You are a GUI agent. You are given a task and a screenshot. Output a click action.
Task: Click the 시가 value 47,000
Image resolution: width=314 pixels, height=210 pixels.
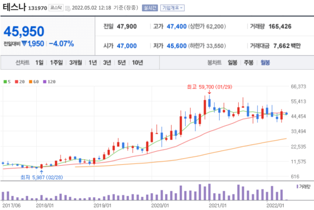[127, 46]
